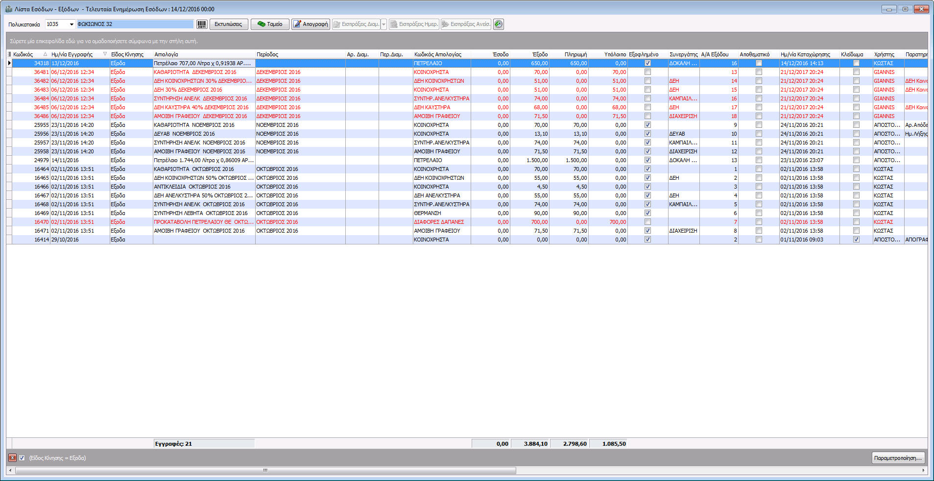Image resolution: width=934 pixels, height=481 pixels.
Task: Select the record code 36485 cell
Action: (31, 107)
